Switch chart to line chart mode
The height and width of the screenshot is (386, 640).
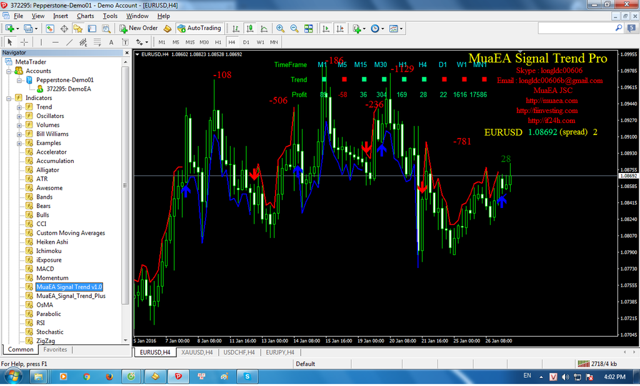point(264,28)
